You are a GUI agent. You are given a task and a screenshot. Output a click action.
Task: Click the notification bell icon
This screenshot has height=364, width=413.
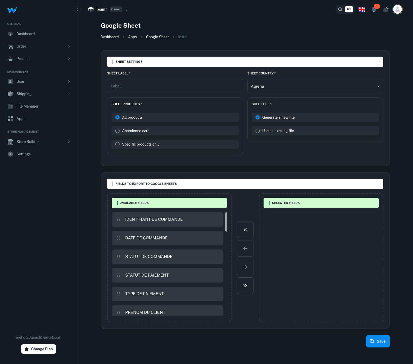374,10
